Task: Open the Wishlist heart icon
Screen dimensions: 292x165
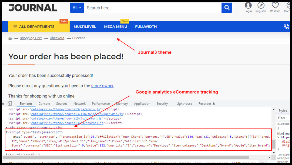Action: (275, 5)
